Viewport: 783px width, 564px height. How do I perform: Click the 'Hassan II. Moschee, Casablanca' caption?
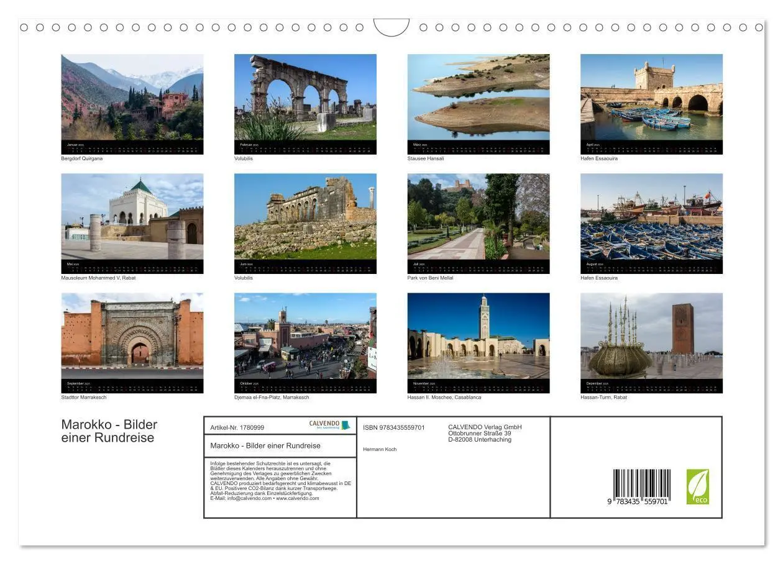444,397
